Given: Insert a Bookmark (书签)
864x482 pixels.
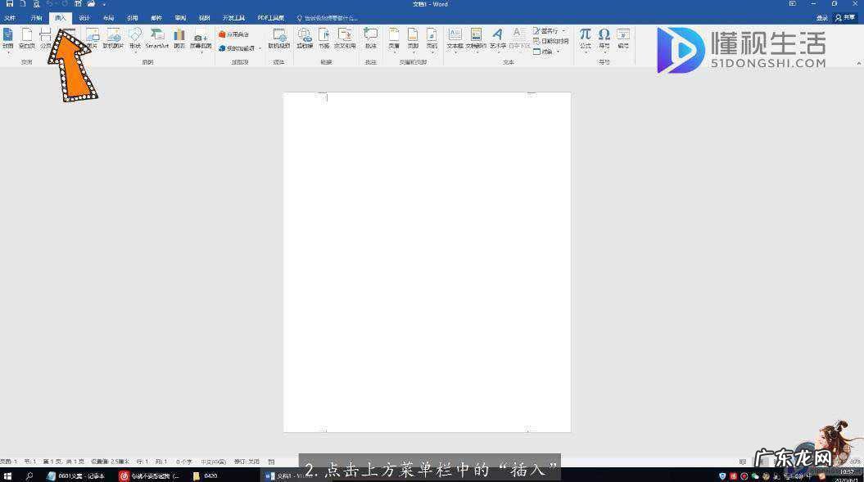Looking at the screenshot, I should pos(324,37).
